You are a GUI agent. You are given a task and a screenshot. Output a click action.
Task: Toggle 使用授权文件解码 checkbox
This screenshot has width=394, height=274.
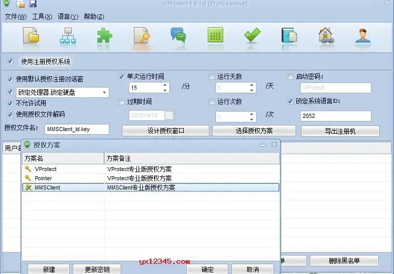pyautogui.click(x=10, y=114)
